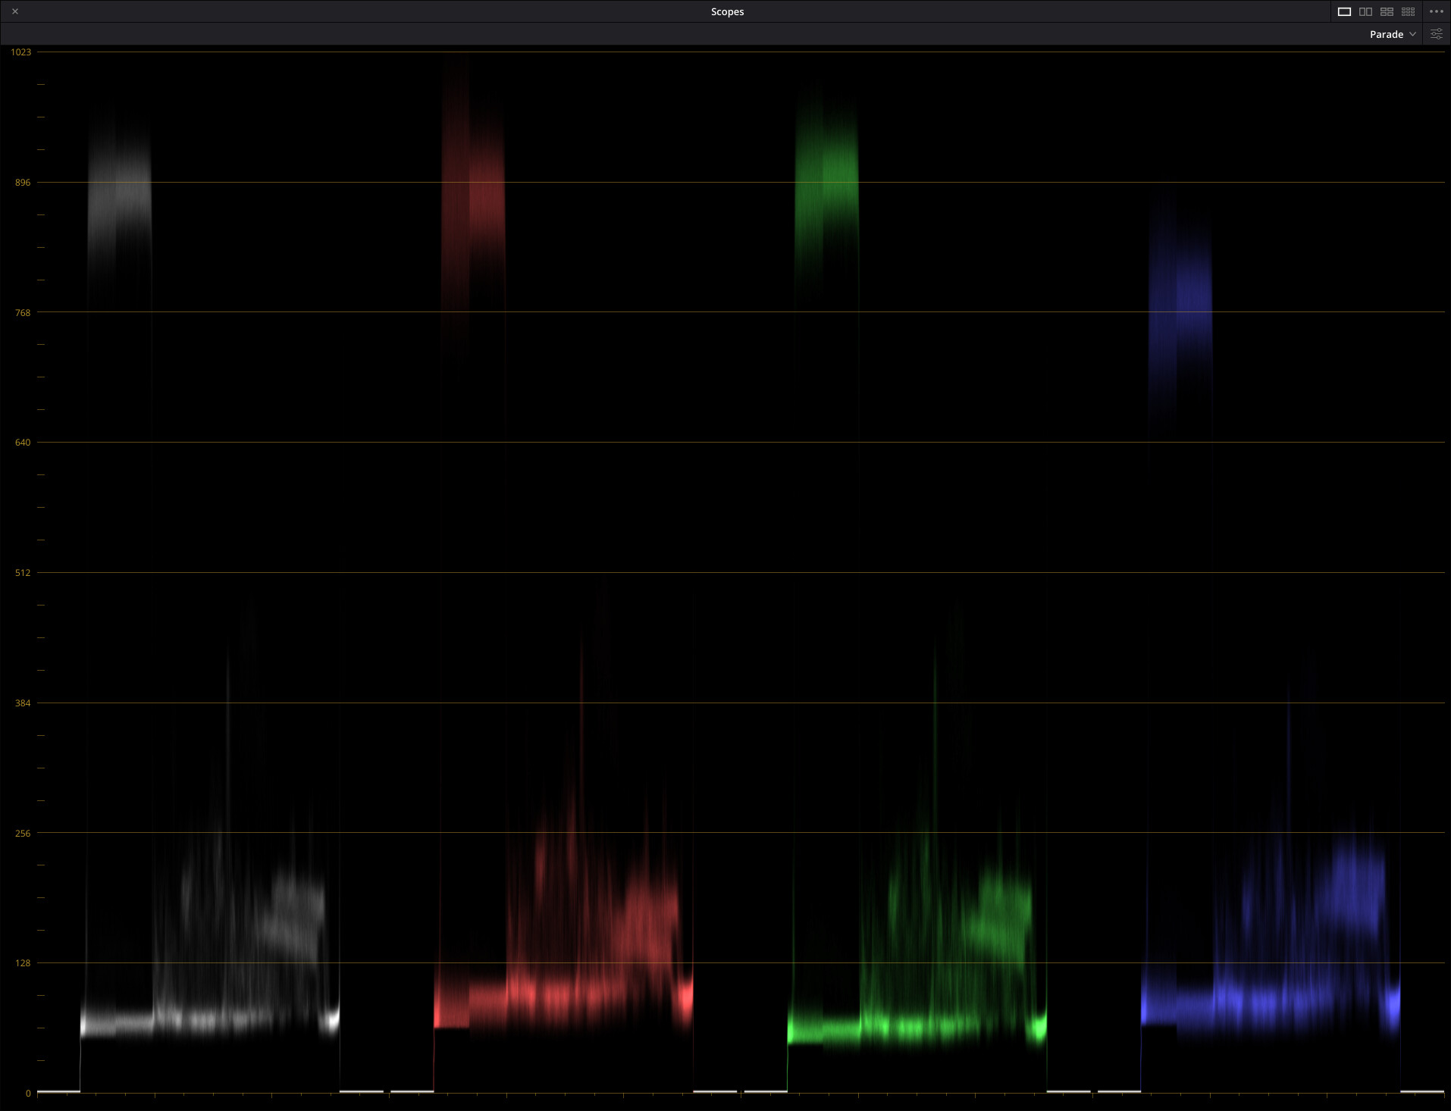Click the 768 scale label

pos(23,312)
